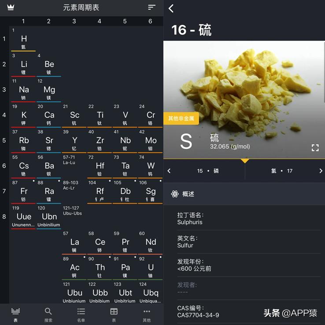
Task: Choose the rutherfordium Rf element
Action: tap(100, 192)
